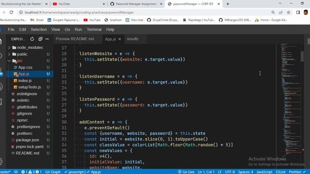Refresh the file explorer panel
The height and width of the screenshot is (174, 310).
(x=32, y=39)
